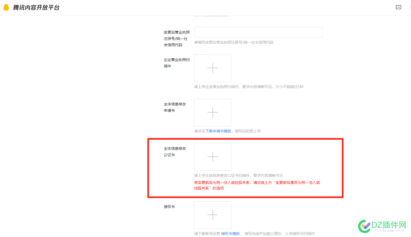Click hint about 大小不能超过5M

coord(249,87)
